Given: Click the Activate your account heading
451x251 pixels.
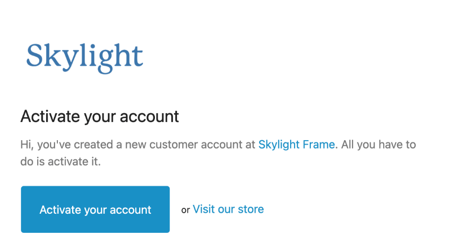Looking at the screenshot, I should pyautogui.click(x=100, y=117).
